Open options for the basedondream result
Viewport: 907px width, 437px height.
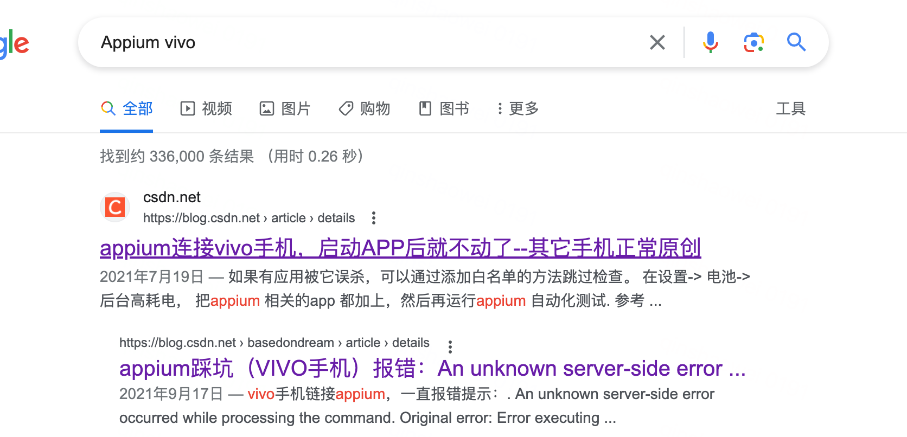pos(450,346)
